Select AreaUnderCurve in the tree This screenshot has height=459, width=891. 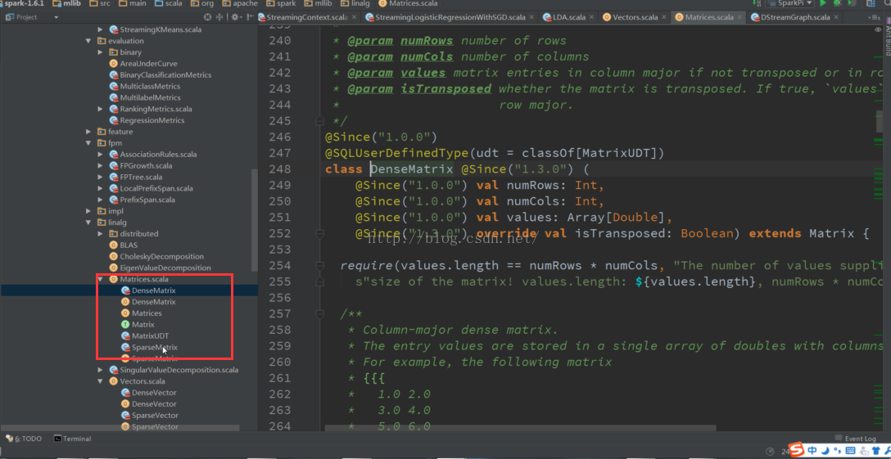pos(148,64)
